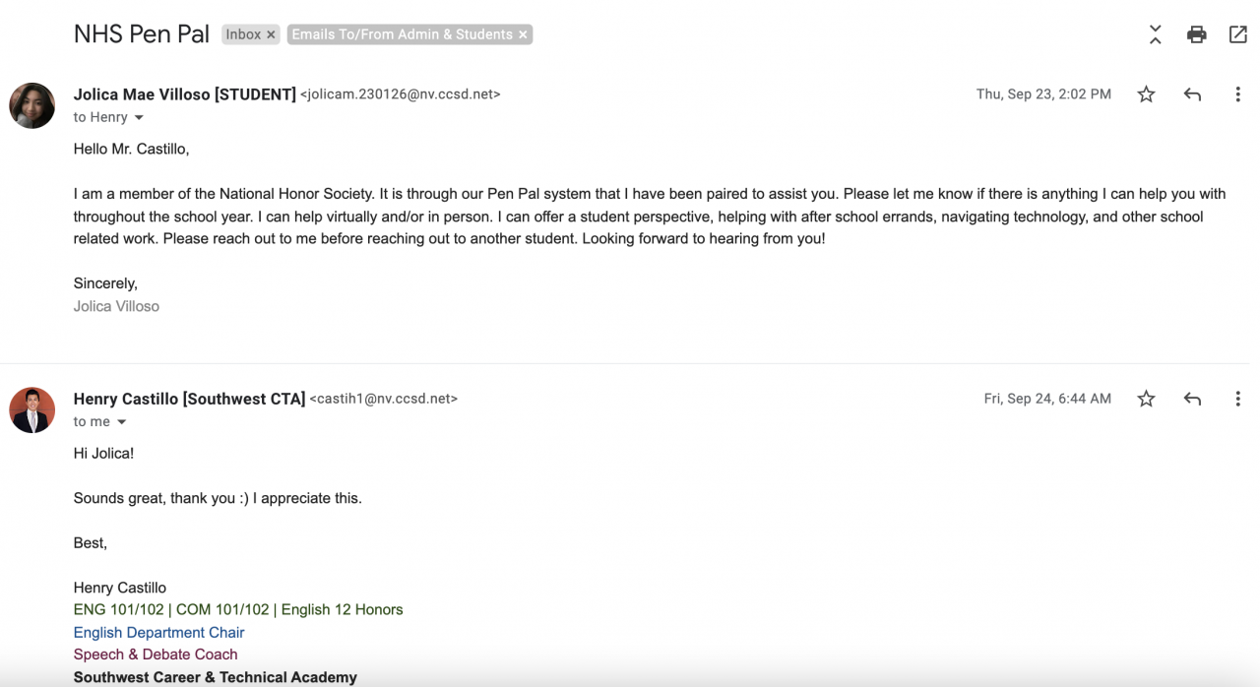This screenshot has width=1260, height=687.
Task: Click Henry Castillo's profile photo
Action: tap(31, 409)
